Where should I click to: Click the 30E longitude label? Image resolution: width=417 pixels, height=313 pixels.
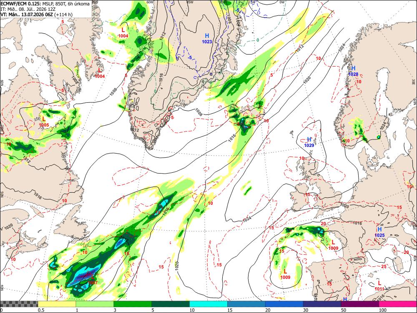(x=414, y=82)
